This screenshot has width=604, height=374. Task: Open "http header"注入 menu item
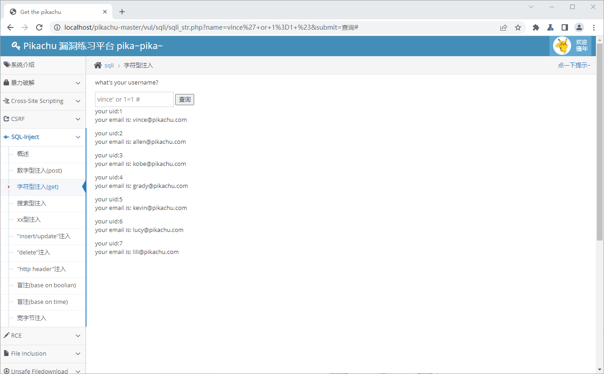pyautogui.click(x=41, y=269)
